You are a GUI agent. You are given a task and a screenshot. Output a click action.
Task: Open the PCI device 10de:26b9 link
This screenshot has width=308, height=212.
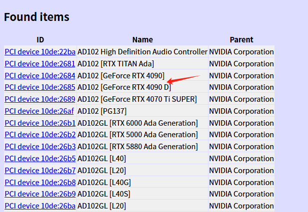(40, 194)
